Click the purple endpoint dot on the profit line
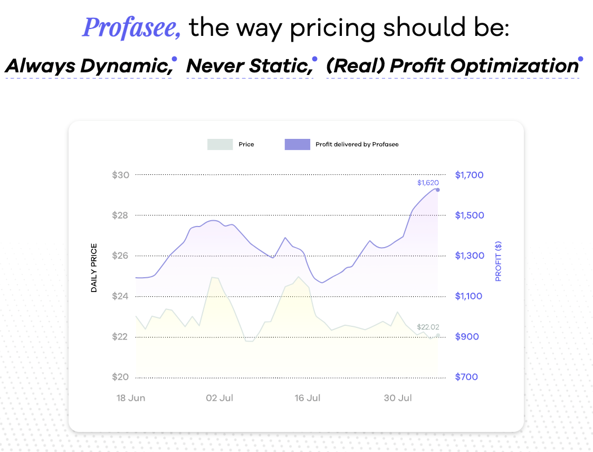The height and width of the screenshot is (452, 593). pos(438,190)
